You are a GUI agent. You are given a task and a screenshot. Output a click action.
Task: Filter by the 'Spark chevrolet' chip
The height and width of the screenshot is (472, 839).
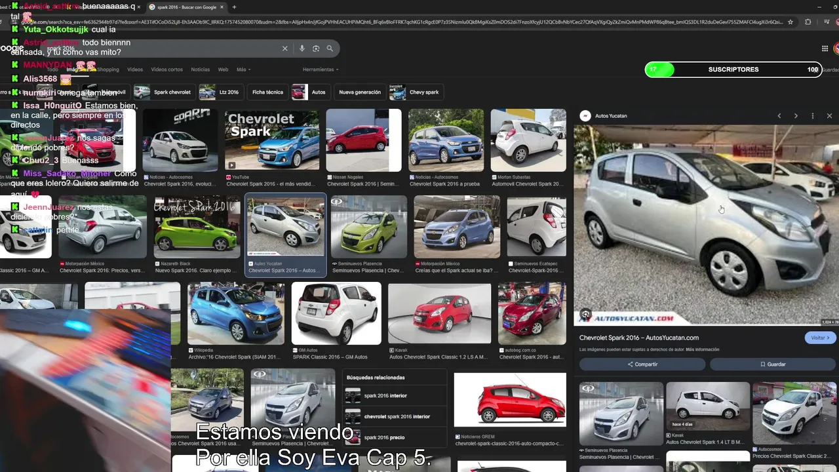point(163,92)
